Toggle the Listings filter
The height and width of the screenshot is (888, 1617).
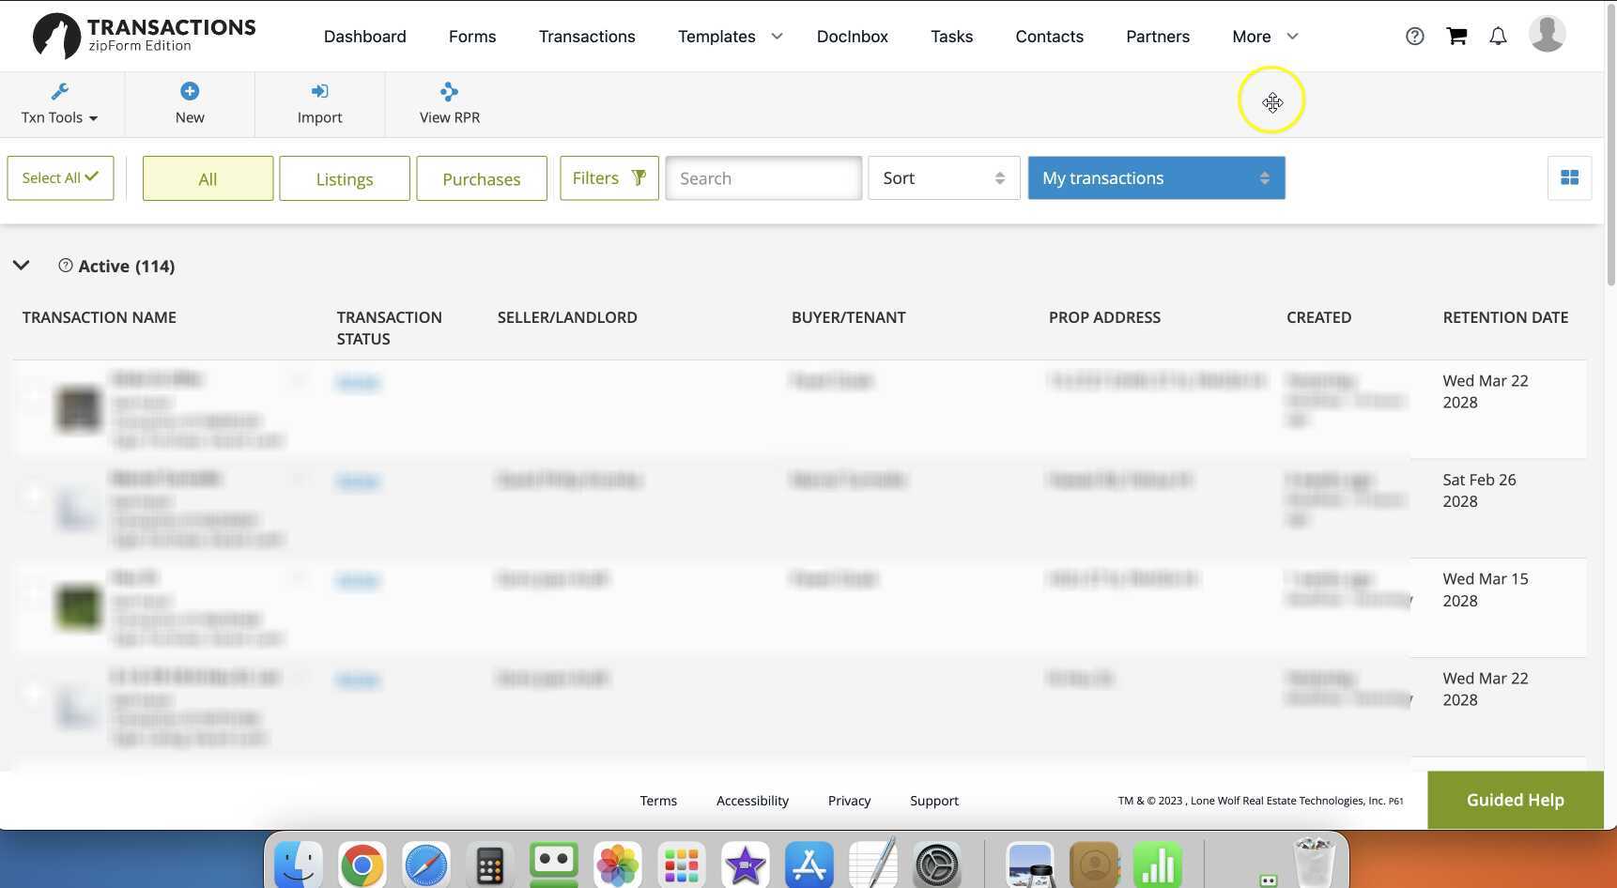(x=345, y=178)
